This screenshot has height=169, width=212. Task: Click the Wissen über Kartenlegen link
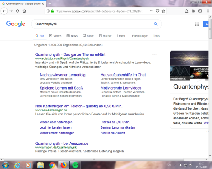pyautogui.click(x=56, y=122)
